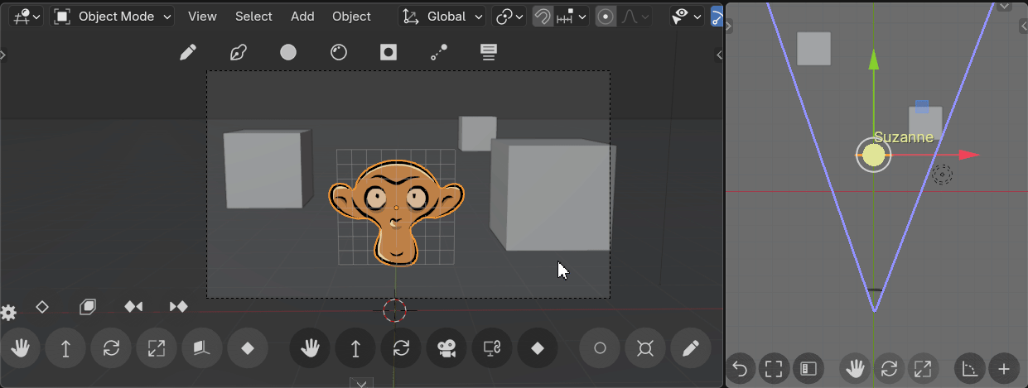This screenshot has height=388, width=1028.
Task: Click the red X-axis gizmo arrow
Action: [968, 155]
